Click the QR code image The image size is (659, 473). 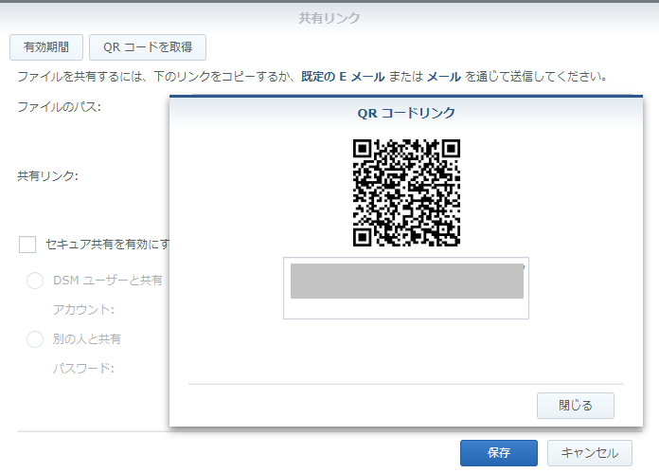406,192
